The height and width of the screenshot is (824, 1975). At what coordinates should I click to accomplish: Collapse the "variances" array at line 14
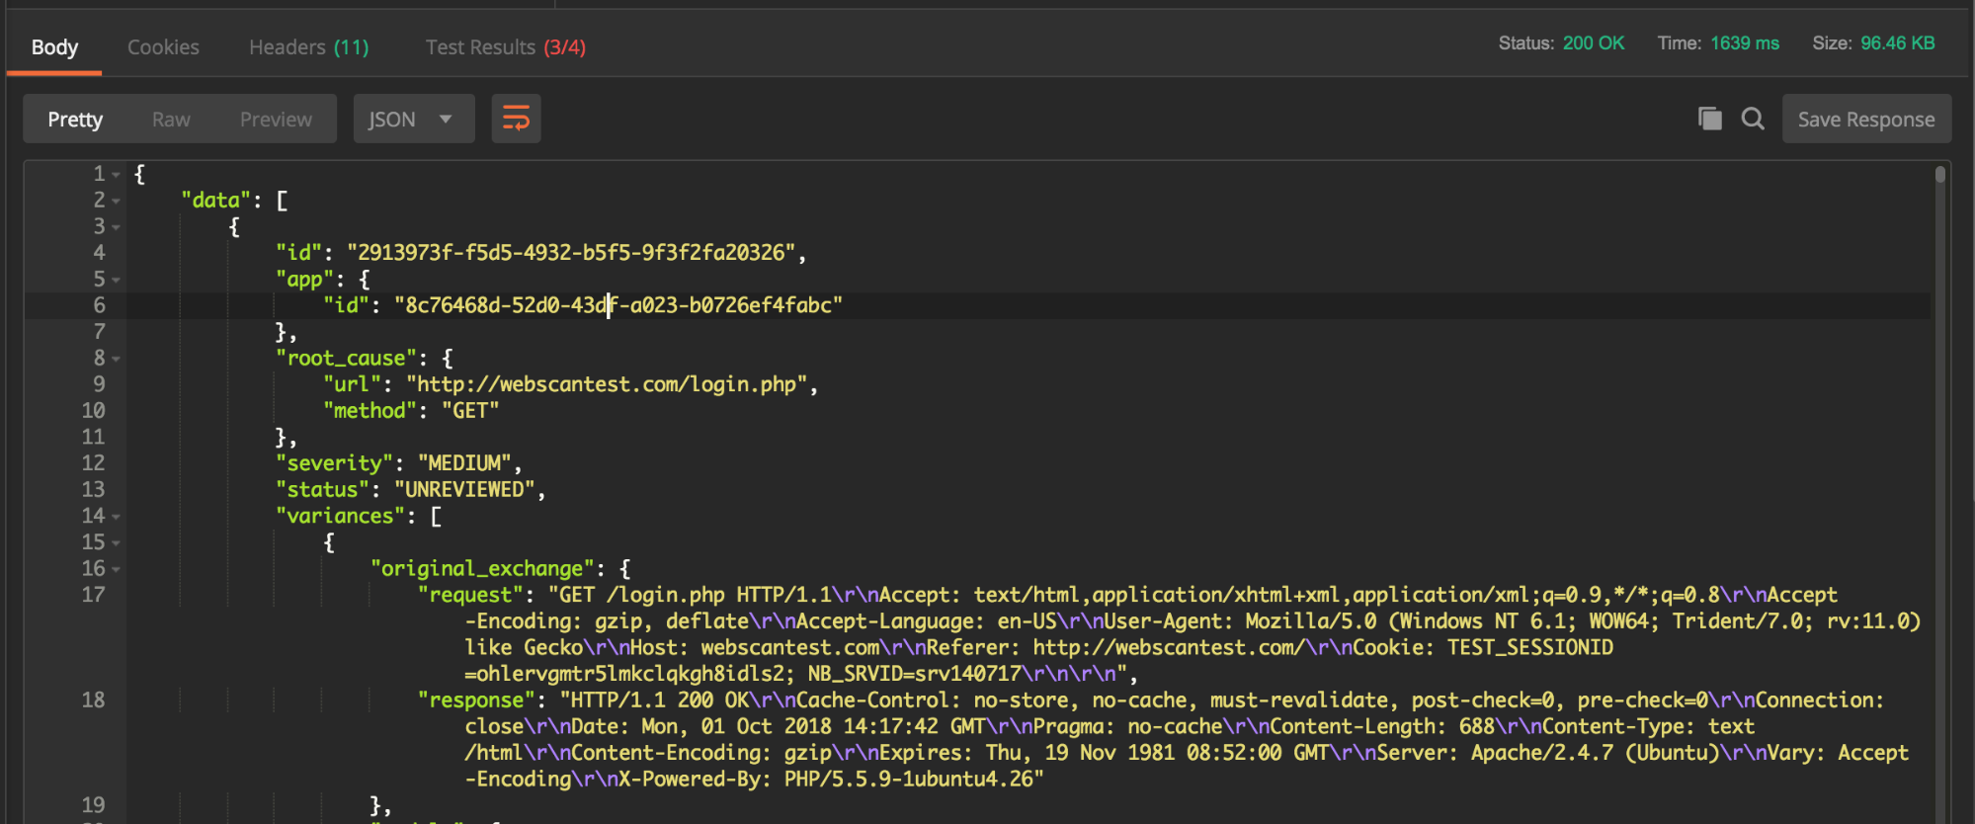click(x=117, y=517)
